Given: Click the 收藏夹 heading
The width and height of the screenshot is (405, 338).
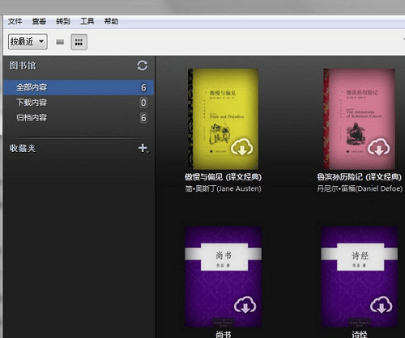Looking at the screenshot, I should point(23,148).
